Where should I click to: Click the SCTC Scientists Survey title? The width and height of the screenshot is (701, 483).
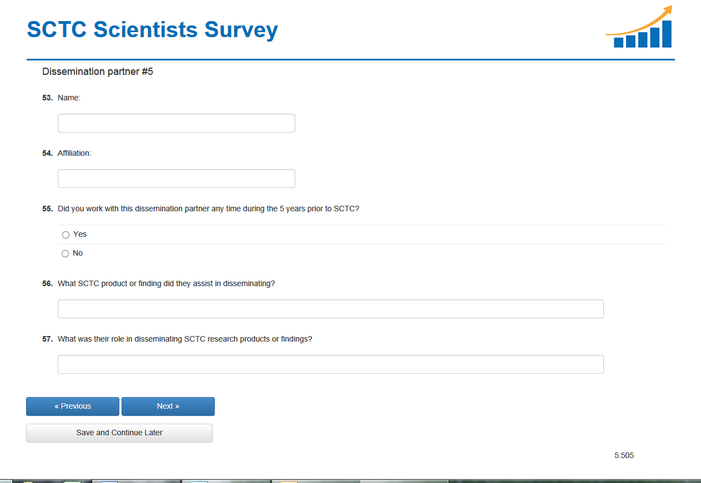(152, 29)
